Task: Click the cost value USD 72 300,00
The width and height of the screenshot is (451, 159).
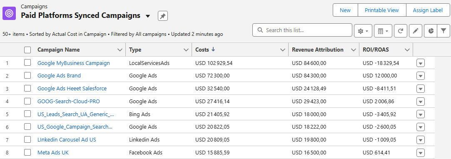Action: click(212, 76)
